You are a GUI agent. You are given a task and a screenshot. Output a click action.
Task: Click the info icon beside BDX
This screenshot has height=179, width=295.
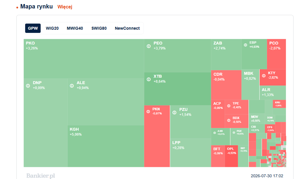point(229,120)
